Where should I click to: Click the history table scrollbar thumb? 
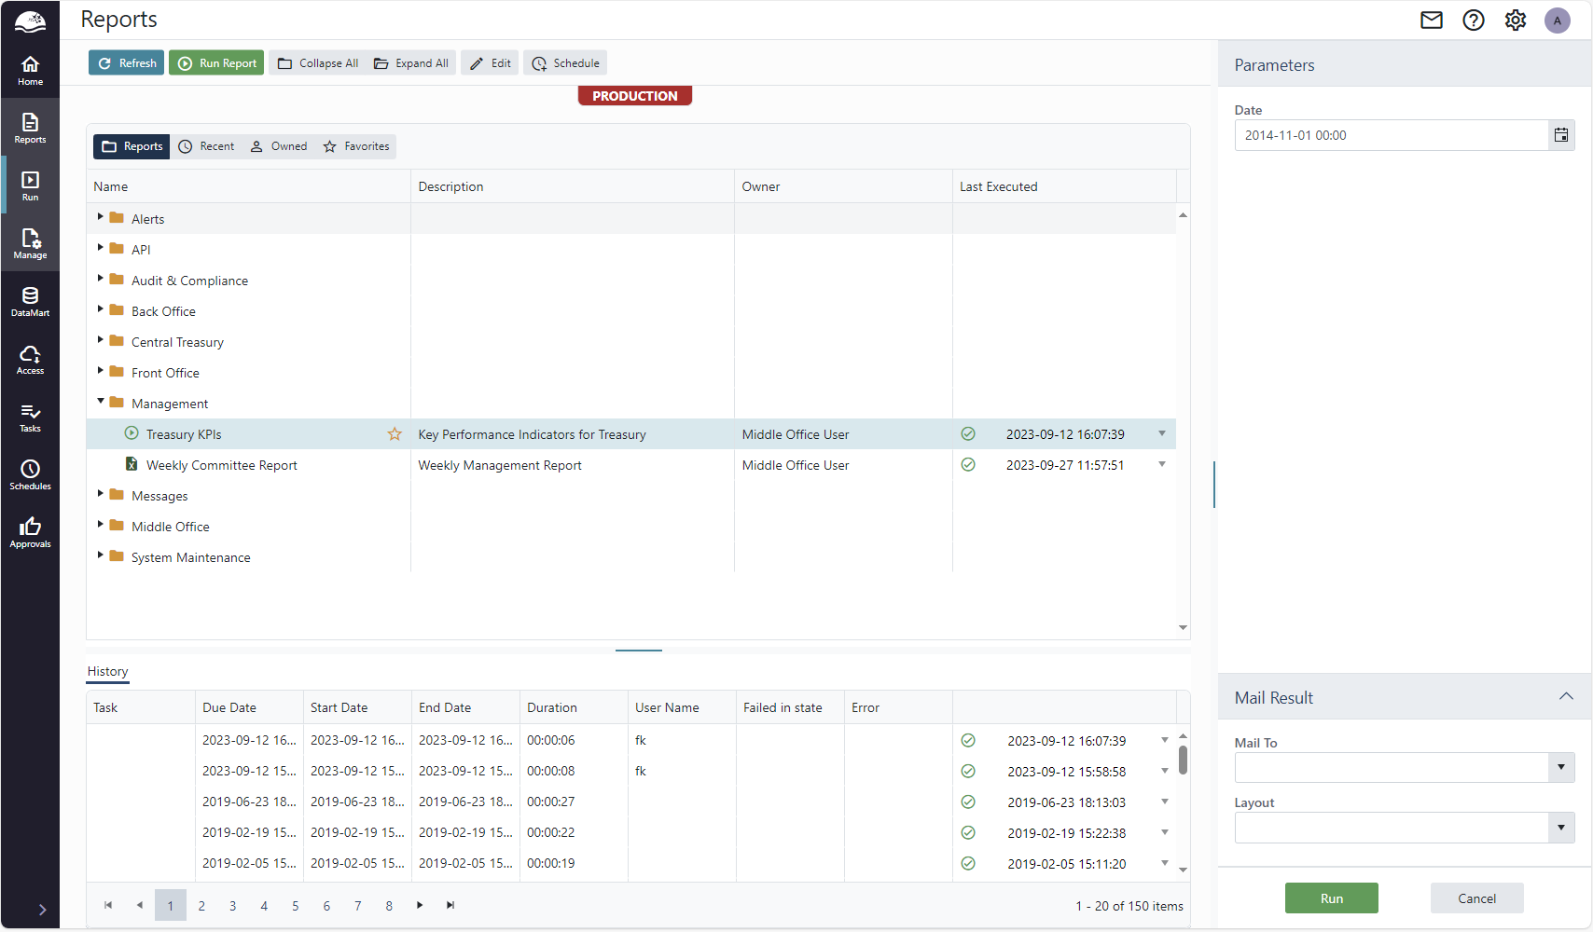1183,760
